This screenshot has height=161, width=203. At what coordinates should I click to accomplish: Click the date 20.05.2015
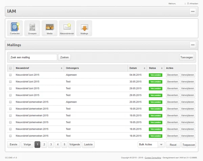click(135, 102)
